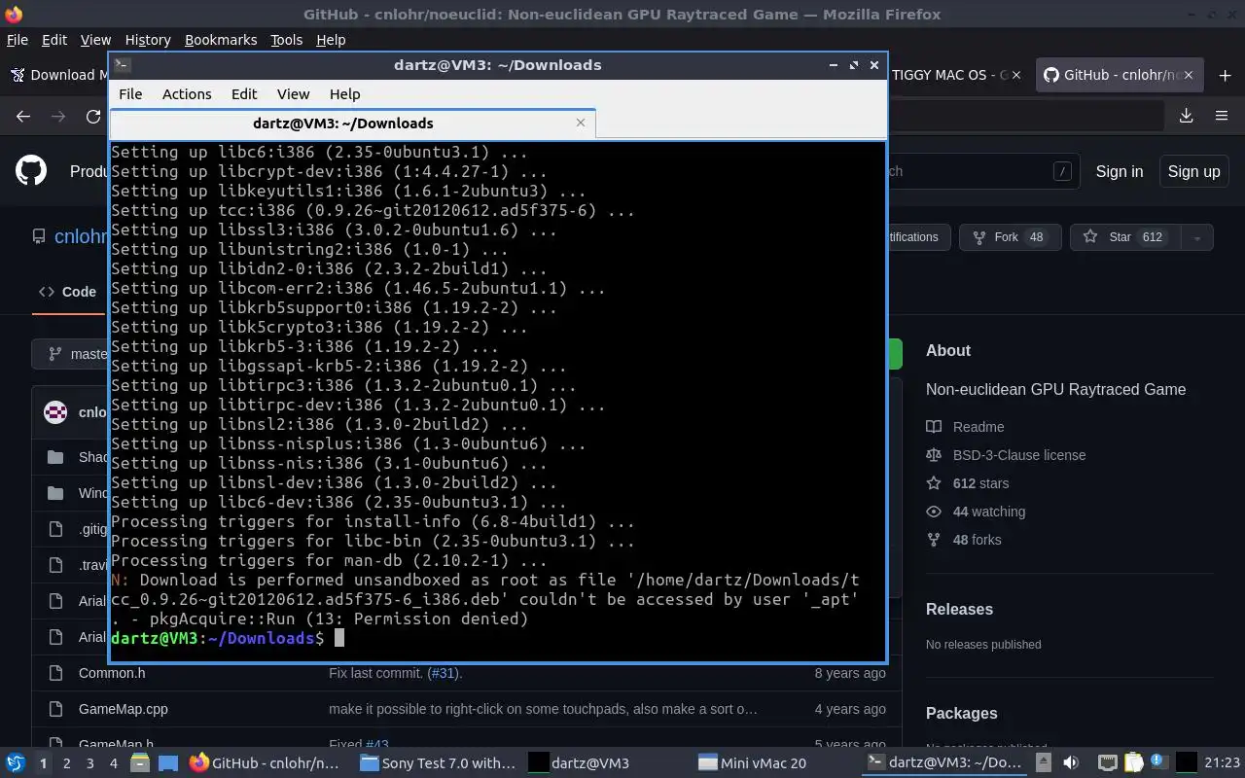View the 44 watching link
1245x778 pixels.
[x=989, y=512]
